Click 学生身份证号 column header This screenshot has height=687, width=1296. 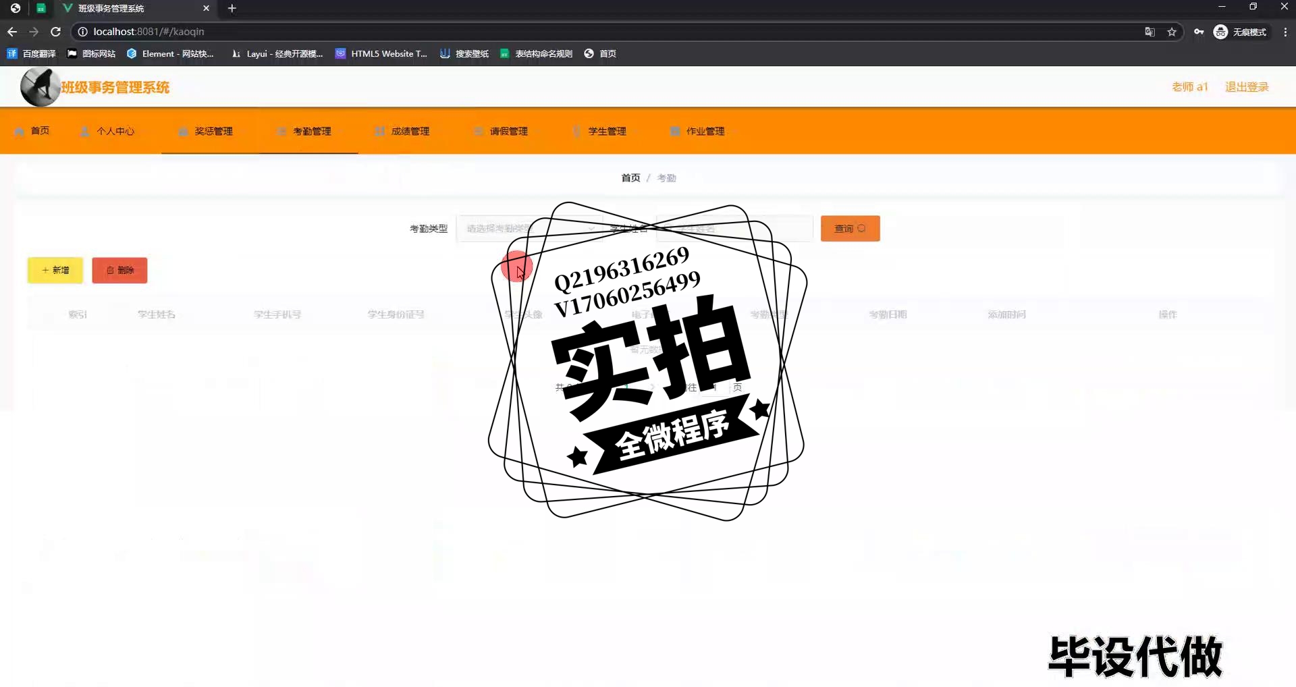(396, 314)
